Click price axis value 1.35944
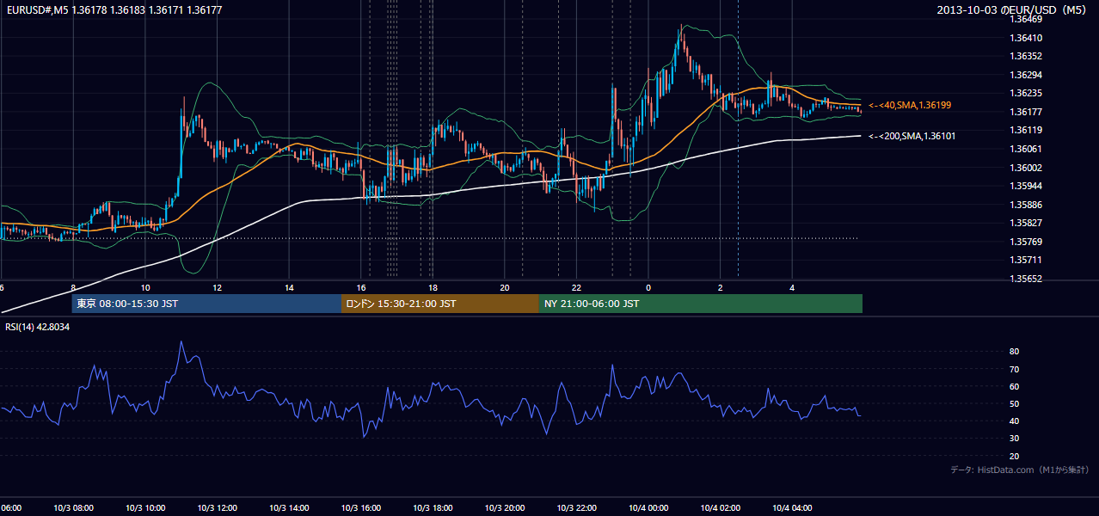 1027,186
